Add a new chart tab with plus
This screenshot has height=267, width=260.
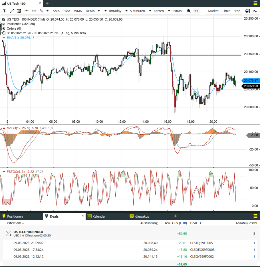click(47, 3)
